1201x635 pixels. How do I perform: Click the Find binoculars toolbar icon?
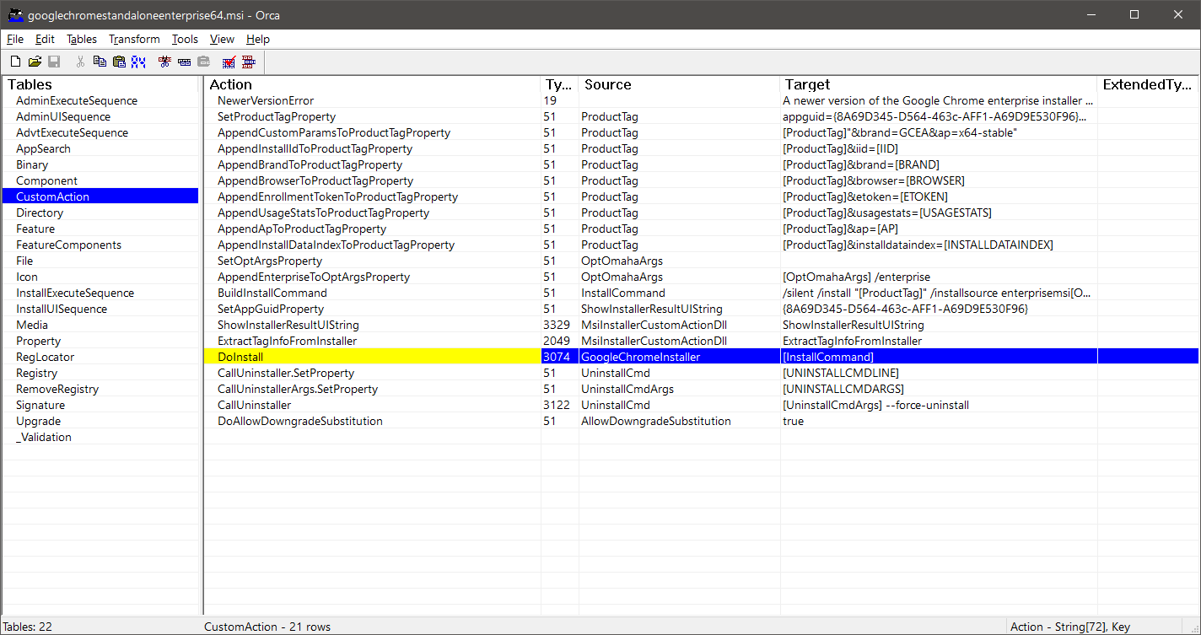tap(138, 62)
